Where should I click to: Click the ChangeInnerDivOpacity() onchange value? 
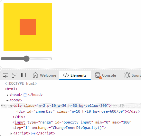77,128
